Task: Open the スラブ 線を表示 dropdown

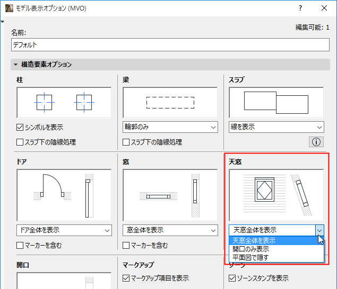Action: point(276,127)
